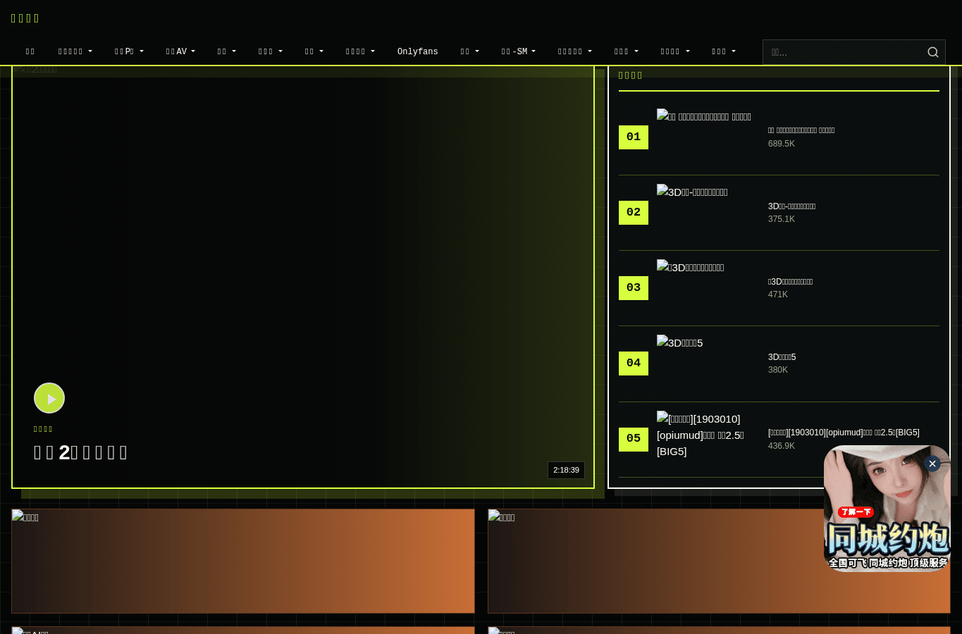Open the orange banner card below featured video
The height and width of the screenshot is (634, 962).
pyautogui.click(x=243, y=561)
